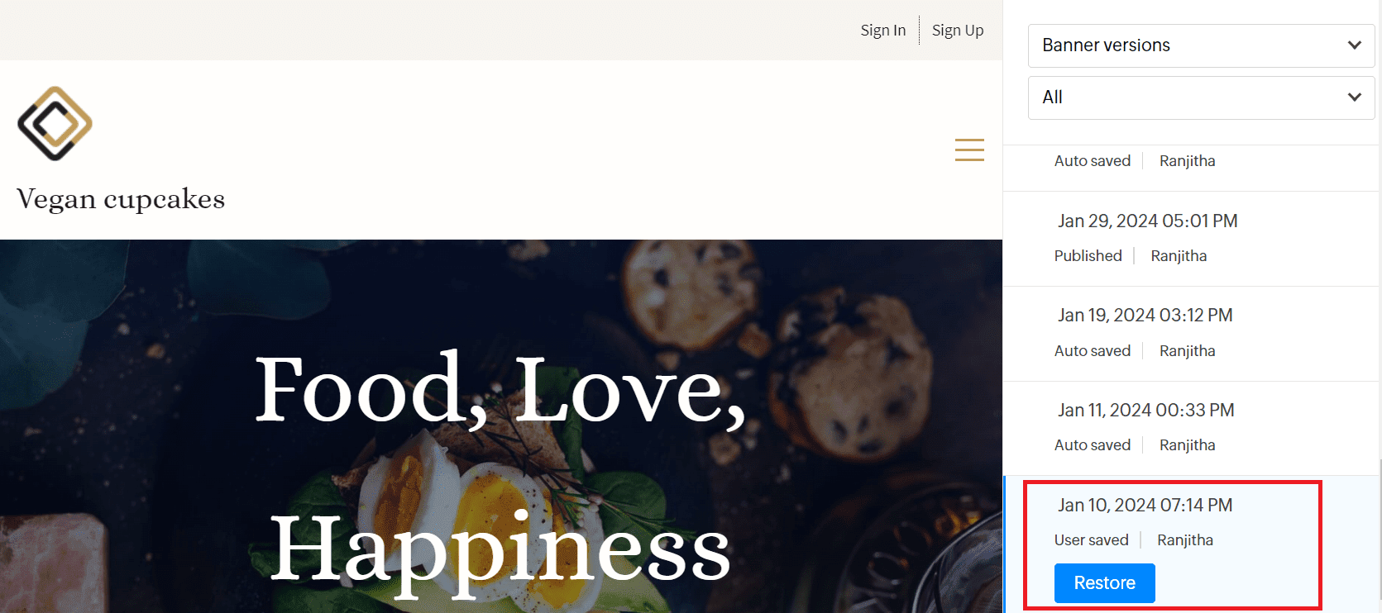
Task: Select the Jan 29, 2024 05:01 PM version
Action: point(1192,239)
